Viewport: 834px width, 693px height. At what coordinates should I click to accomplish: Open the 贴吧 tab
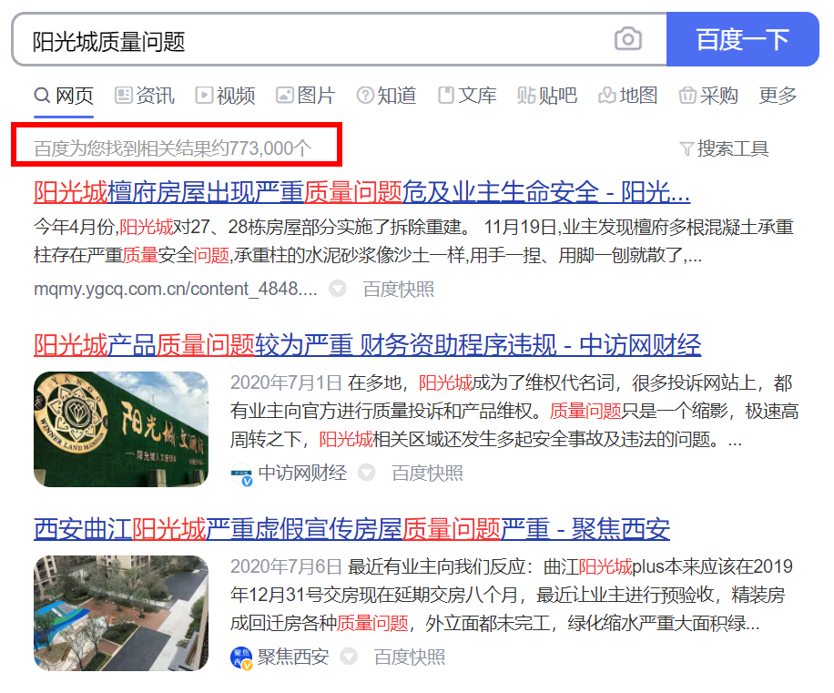coord(547,96)
